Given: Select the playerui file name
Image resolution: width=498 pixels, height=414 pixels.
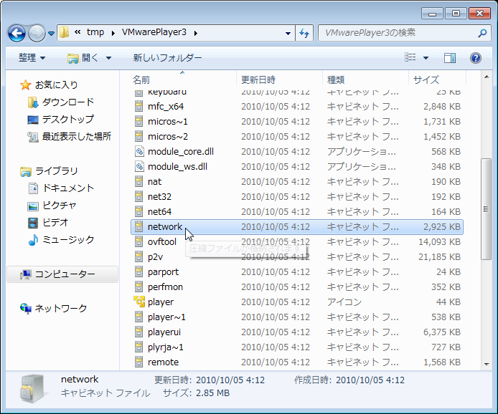Looking at the screenshot, I should click(164, 332).
